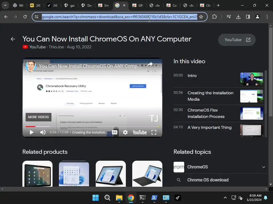Open the Windows Start menu

[96, 198]
